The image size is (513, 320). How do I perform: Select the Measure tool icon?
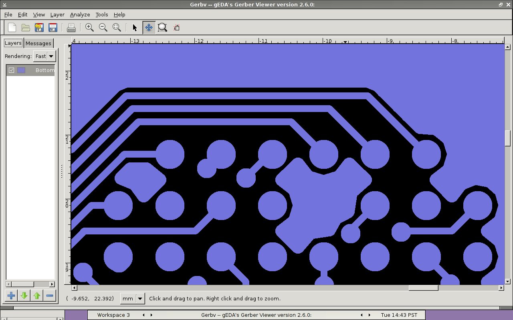tap(176, 28)
